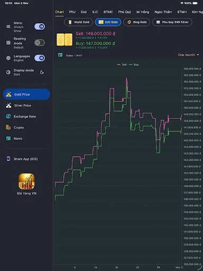The image size is (203, 271).
Task: Open Exchange Rate section
Action: point(26,116)
